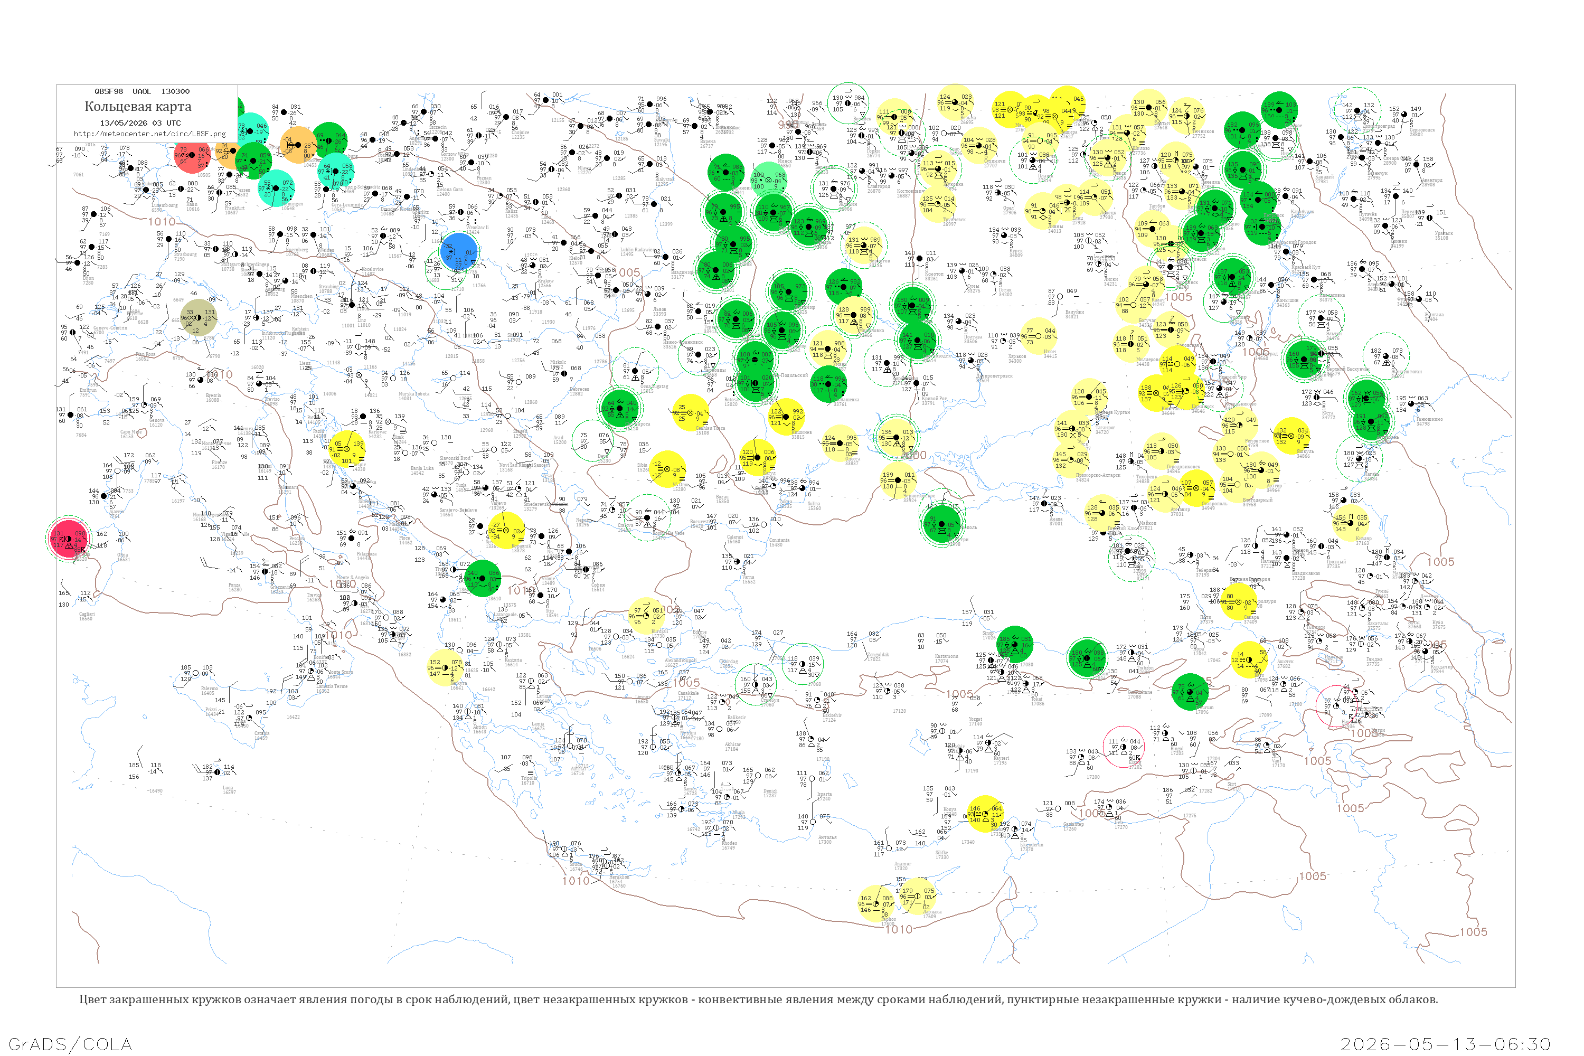Image resolution: width=1584 pixels, height=1056 pixels.
Task: Click the "Muenchen" station label
Action: [301, 296]
